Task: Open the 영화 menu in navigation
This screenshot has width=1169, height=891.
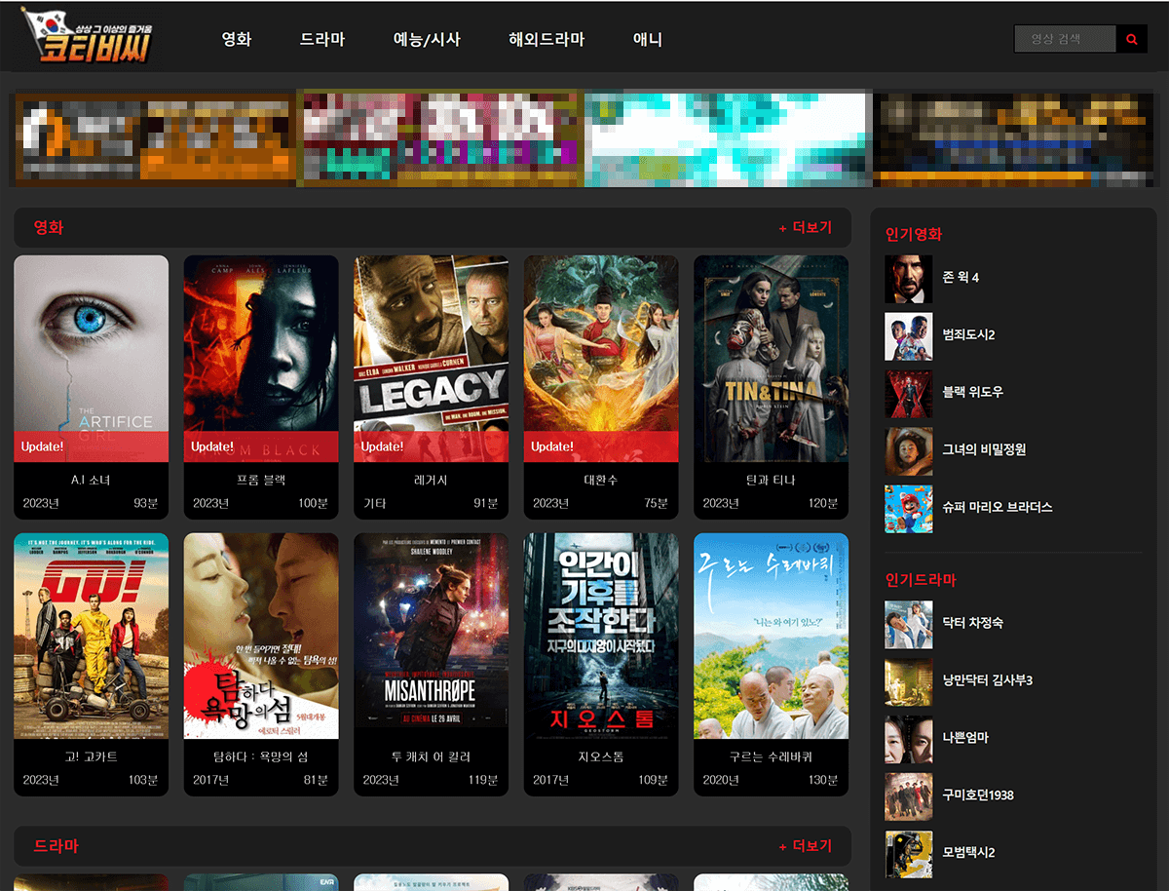Action: click(237, 40)
